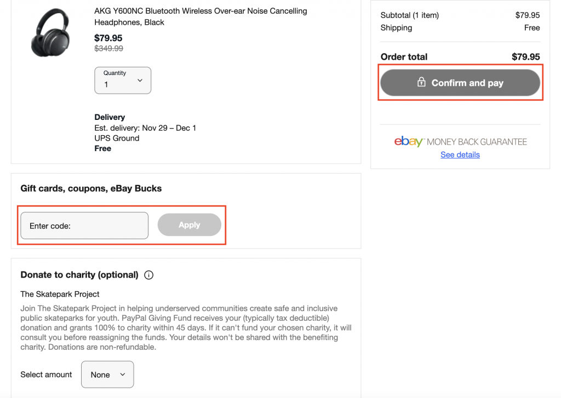The image size is (561, 398).
Task: Click the chevron next to None amount
Action: tap(123, 374)
